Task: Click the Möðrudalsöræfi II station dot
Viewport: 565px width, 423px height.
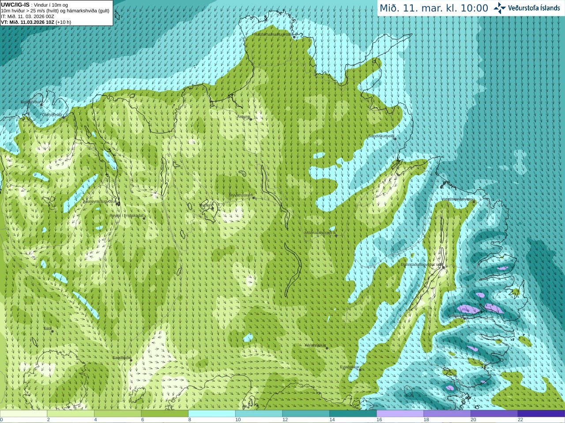Action: [336, 235]
